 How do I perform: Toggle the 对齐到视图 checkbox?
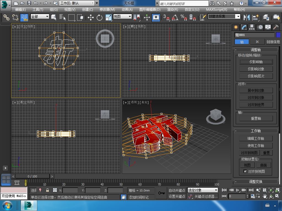(245, 171)
